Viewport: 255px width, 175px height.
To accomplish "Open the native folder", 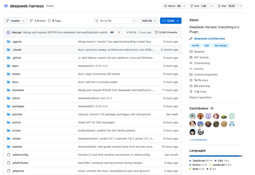I will click(16, 98).
